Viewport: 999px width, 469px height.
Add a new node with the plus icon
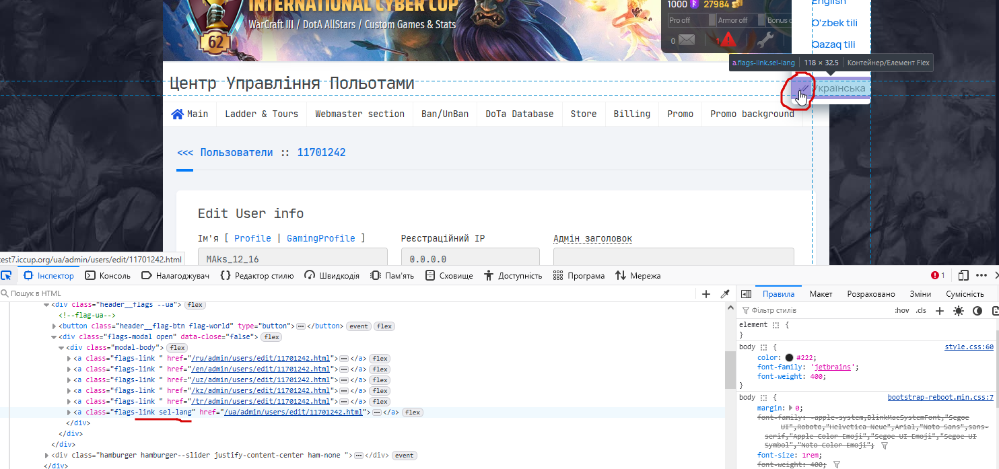tap(706, 294)
